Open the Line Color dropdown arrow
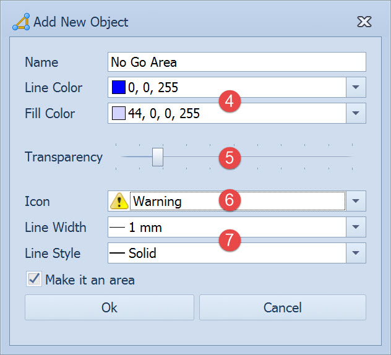 pyautogui.click(x=355, y=88)
